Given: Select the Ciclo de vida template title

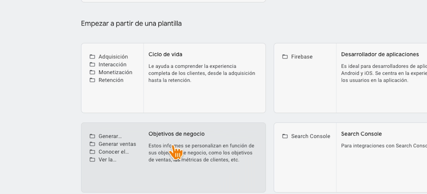Looking at the screenshot, I should [x=165, y=54].
